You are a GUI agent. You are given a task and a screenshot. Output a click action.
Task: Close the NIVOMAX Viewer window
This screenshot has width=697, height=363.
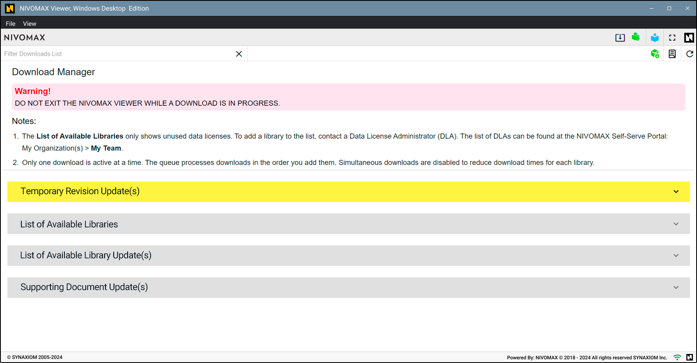click(x=688, y=9)
